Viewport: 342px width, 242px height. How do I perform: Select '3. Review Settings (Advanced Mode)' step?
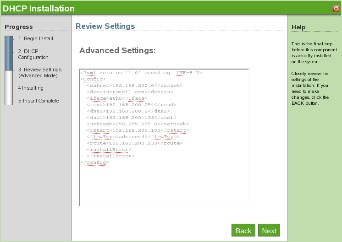[x=40, y=72]
